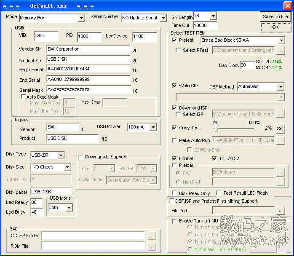This screenshot has width=294, height=257.
Task: Enable Make Auto Run
Action: point(174,140)
